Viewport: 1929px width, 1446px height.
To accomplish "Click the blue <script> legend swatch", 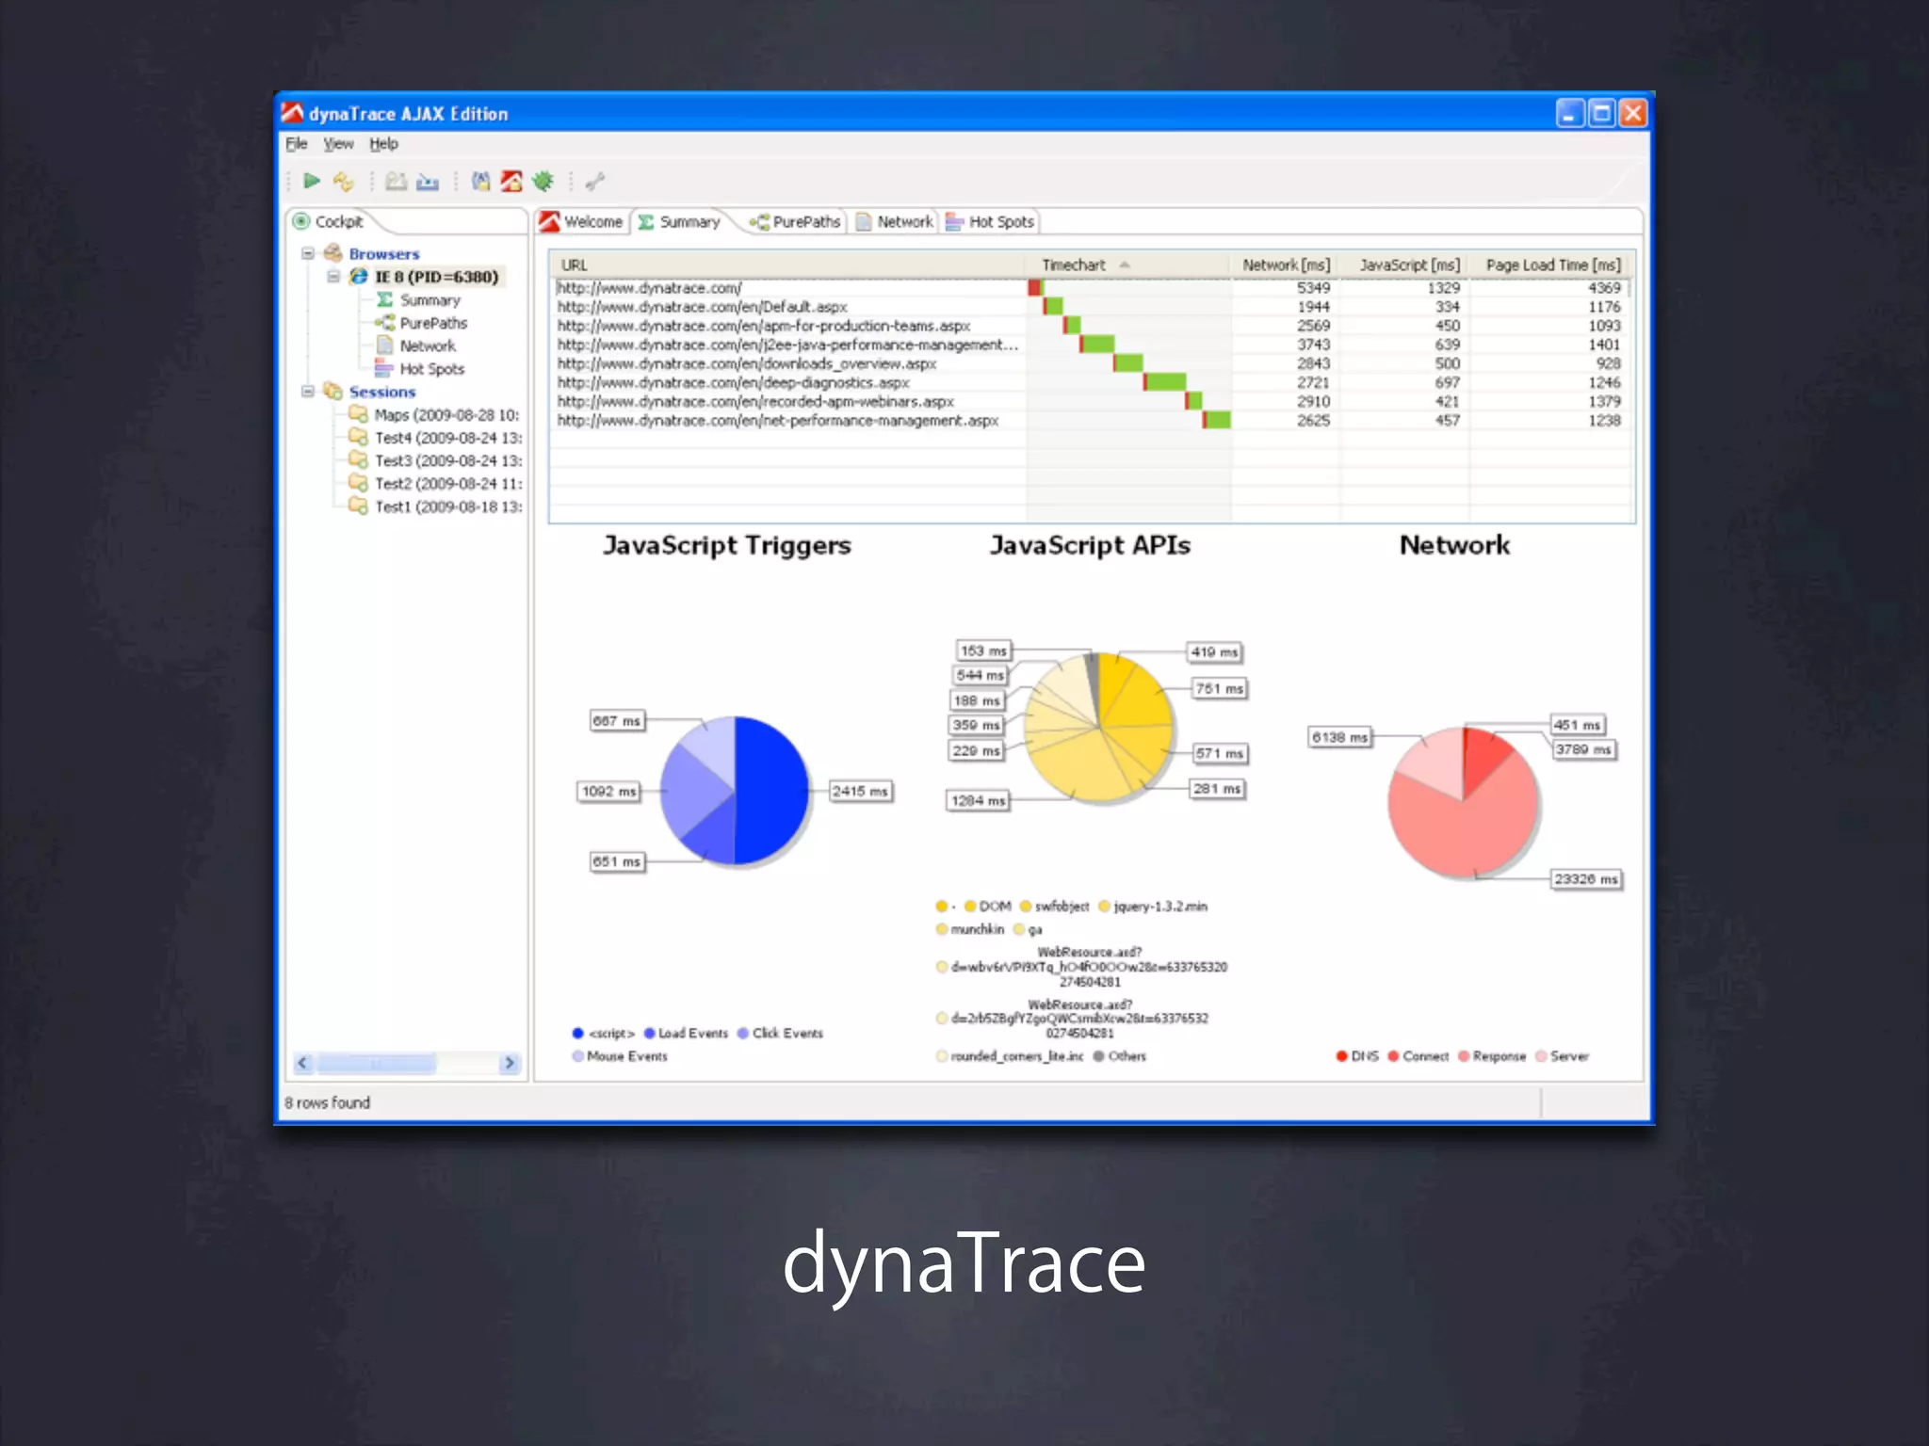I will [x=577, y=1034].
